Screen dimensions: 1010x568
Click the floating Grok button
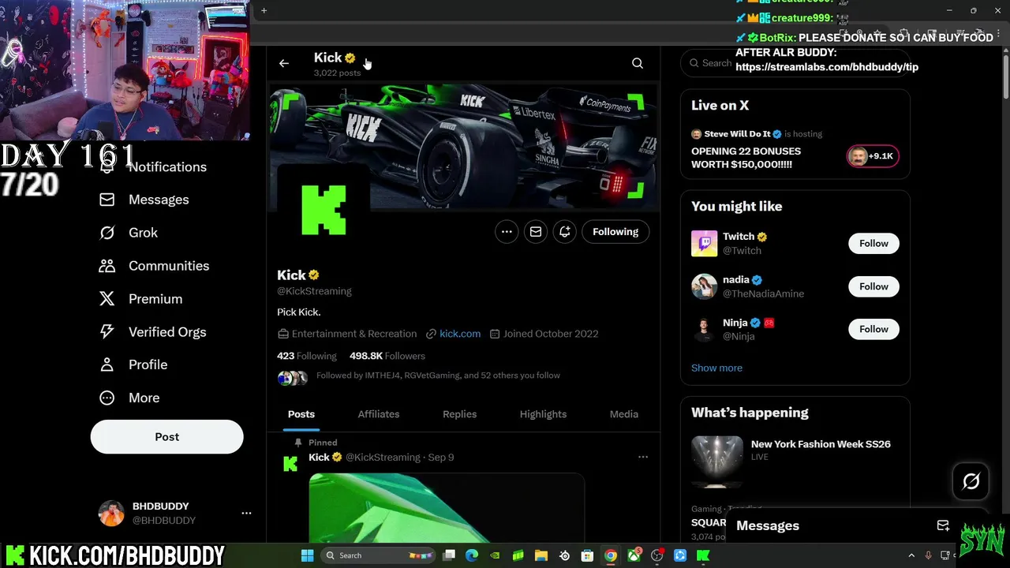point(971,481)
